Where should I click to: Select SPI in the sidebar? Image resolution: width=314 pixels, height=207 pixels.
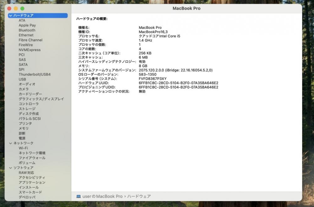pos(21,69)
